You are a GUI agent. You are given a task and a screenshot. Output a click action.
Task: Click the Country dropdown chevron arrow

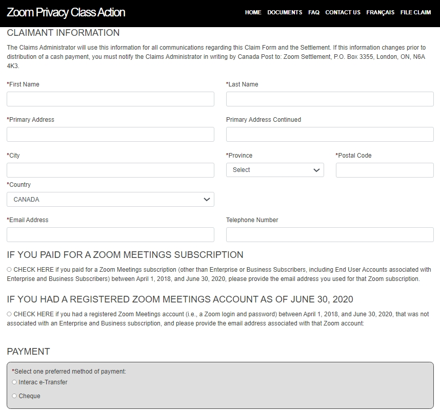coord(207,200)
